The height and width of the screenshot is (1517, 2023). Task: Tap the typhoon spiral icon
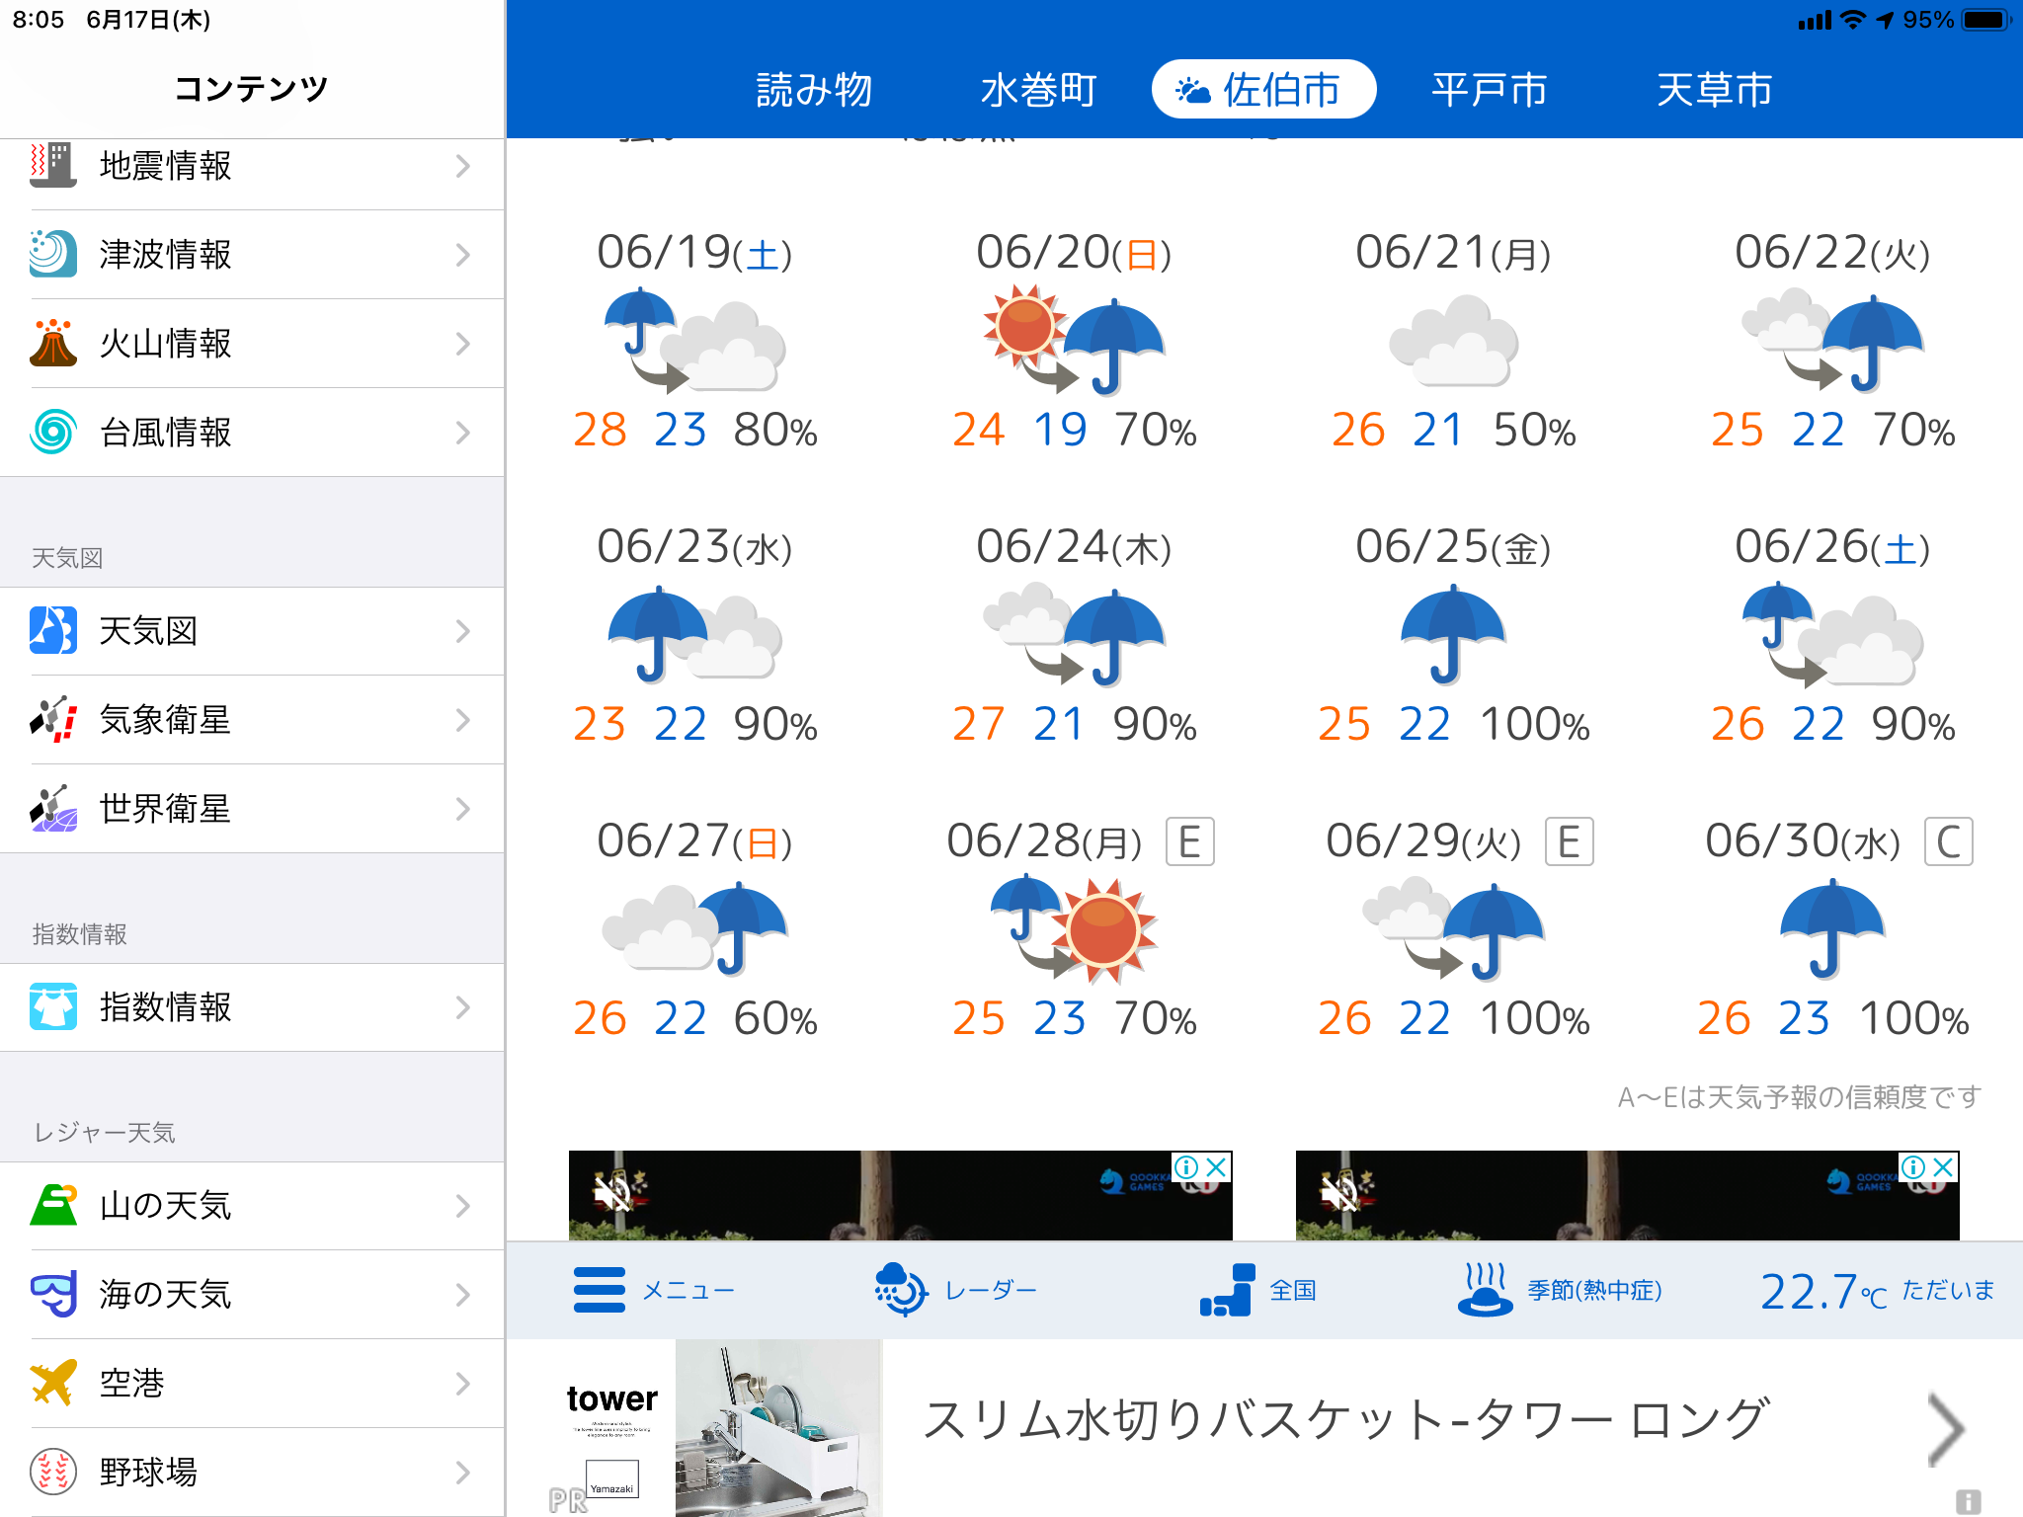(x=53, y=433)
